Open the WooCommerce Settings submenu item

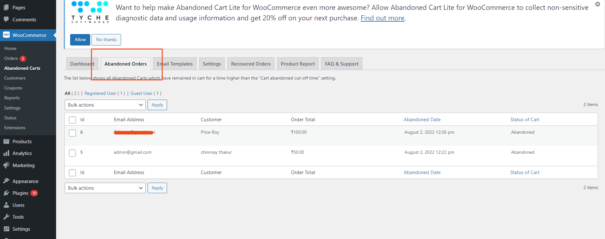point(12,108)
